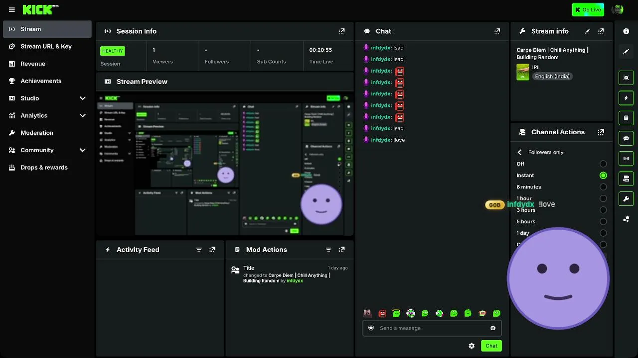Open Stream URL & Key in the sidebar
This screenshot has height=358, width=638.
(x=47, y=47)
